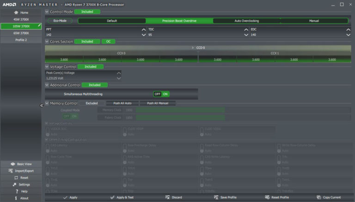Collapse sidebar with double-chevron arrow
Image resolution: width=355 pixels, height=202 pixels.
pos(42,106)
